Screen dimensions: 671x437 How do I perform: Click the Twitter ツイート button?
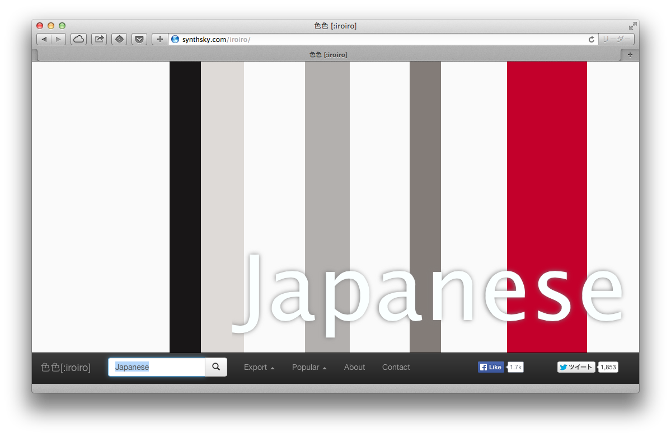576,367
